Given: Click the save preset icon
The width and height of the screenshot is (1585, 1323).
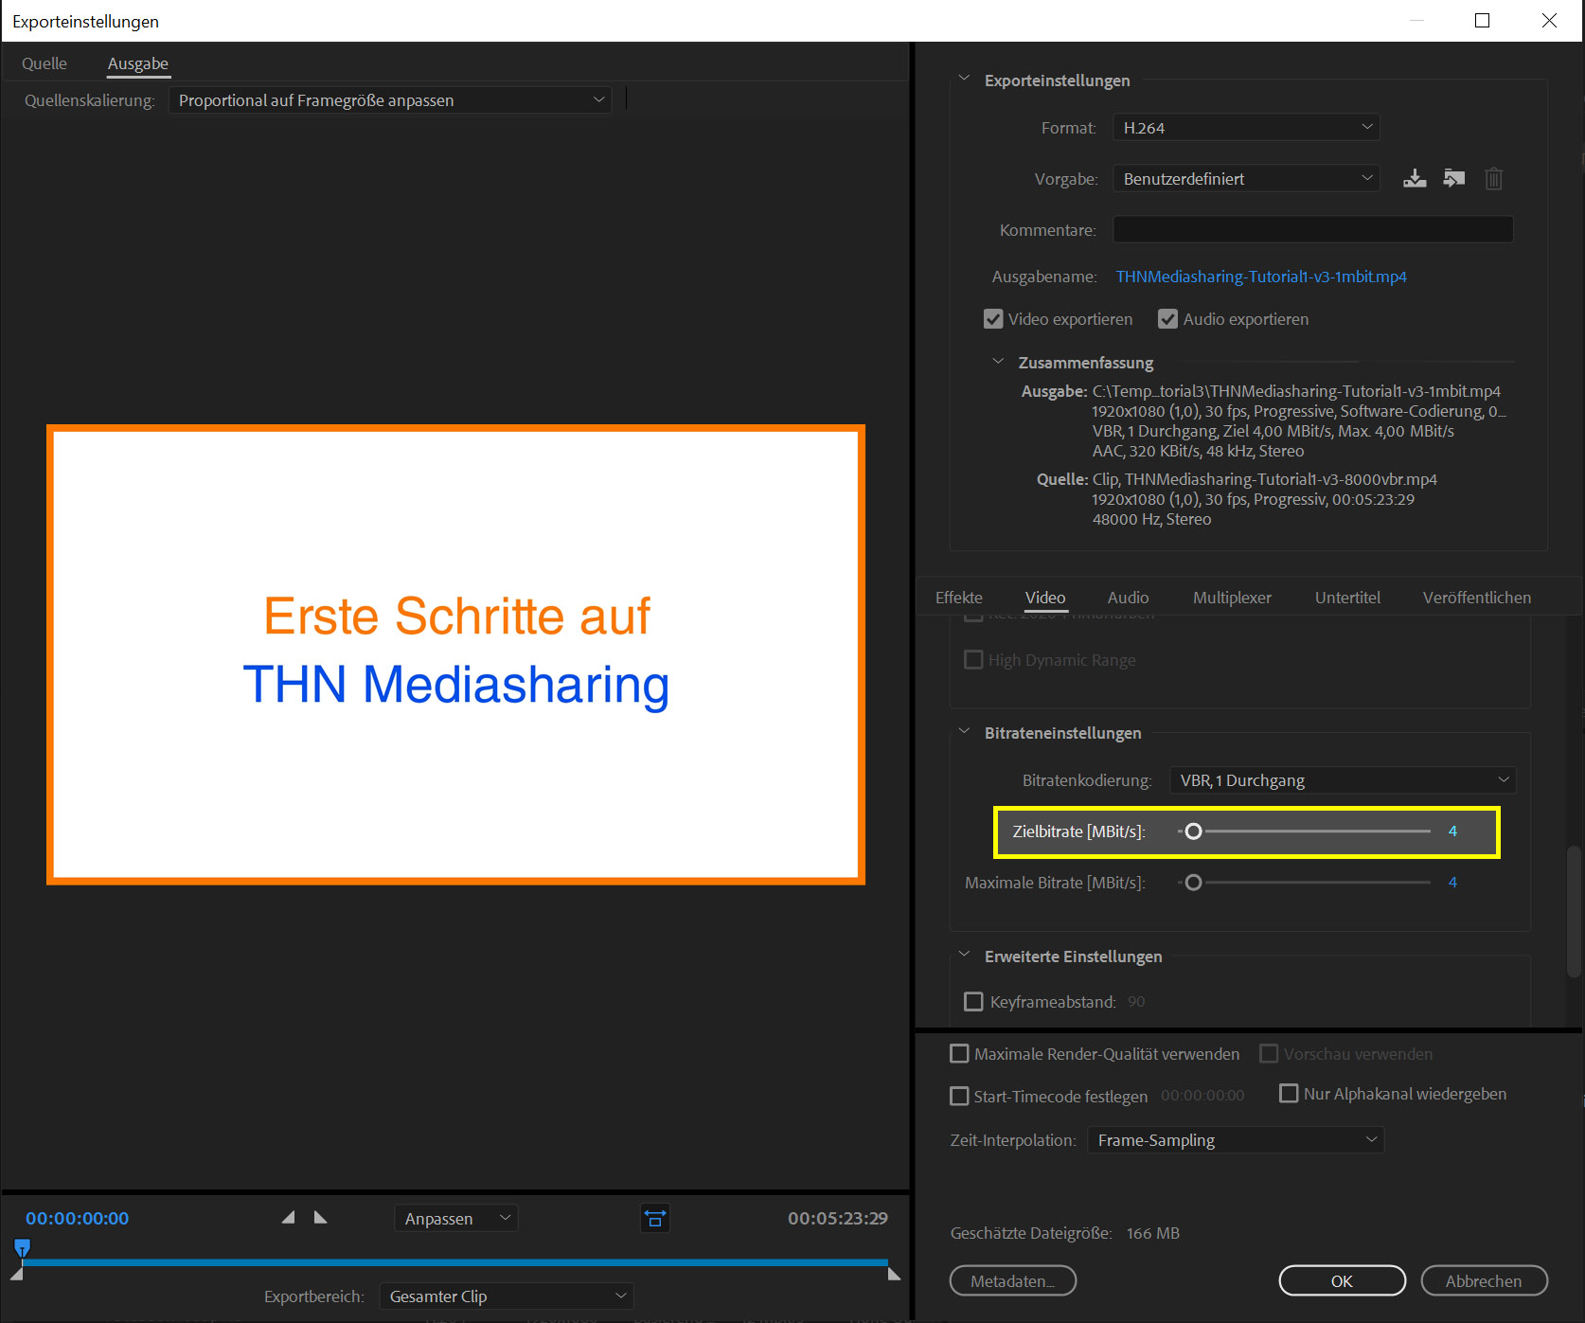Looking at the screenshot, I should pyautogui.click(x=1415, y=178).
